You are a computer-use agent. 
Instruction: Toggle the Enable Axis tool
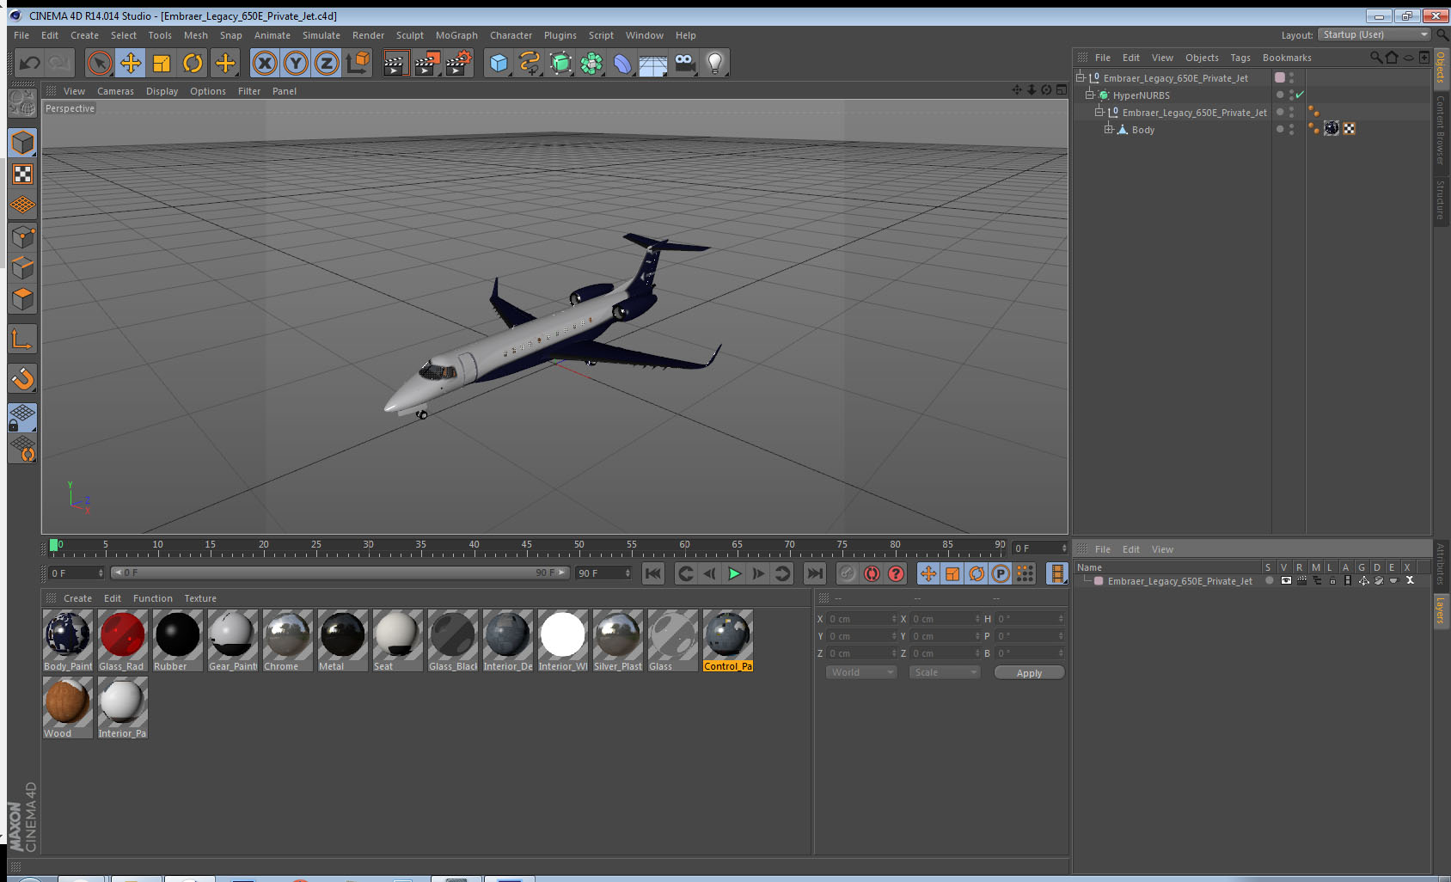click(x=22, y=340)
